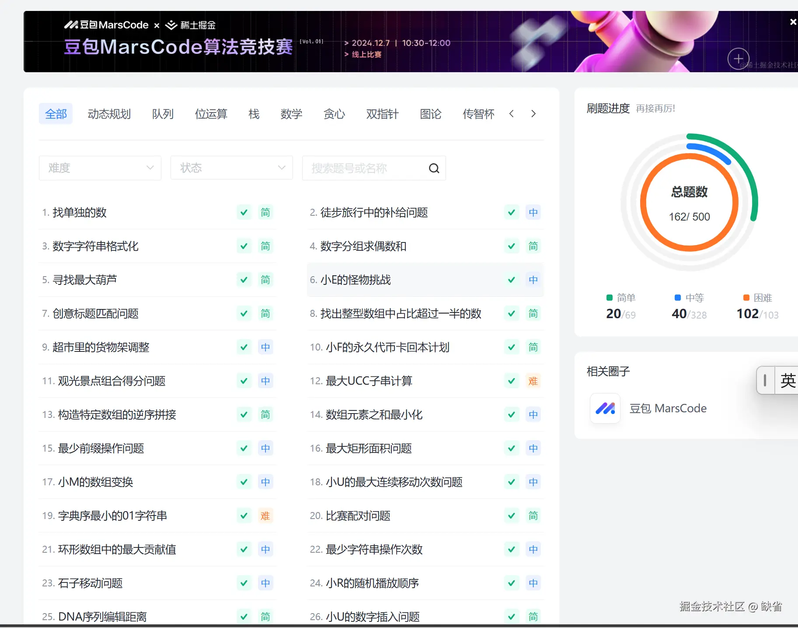Click the check mark for 小M的数组变换
This screenshot has width=798, height=628.
(x=244, y=482)
